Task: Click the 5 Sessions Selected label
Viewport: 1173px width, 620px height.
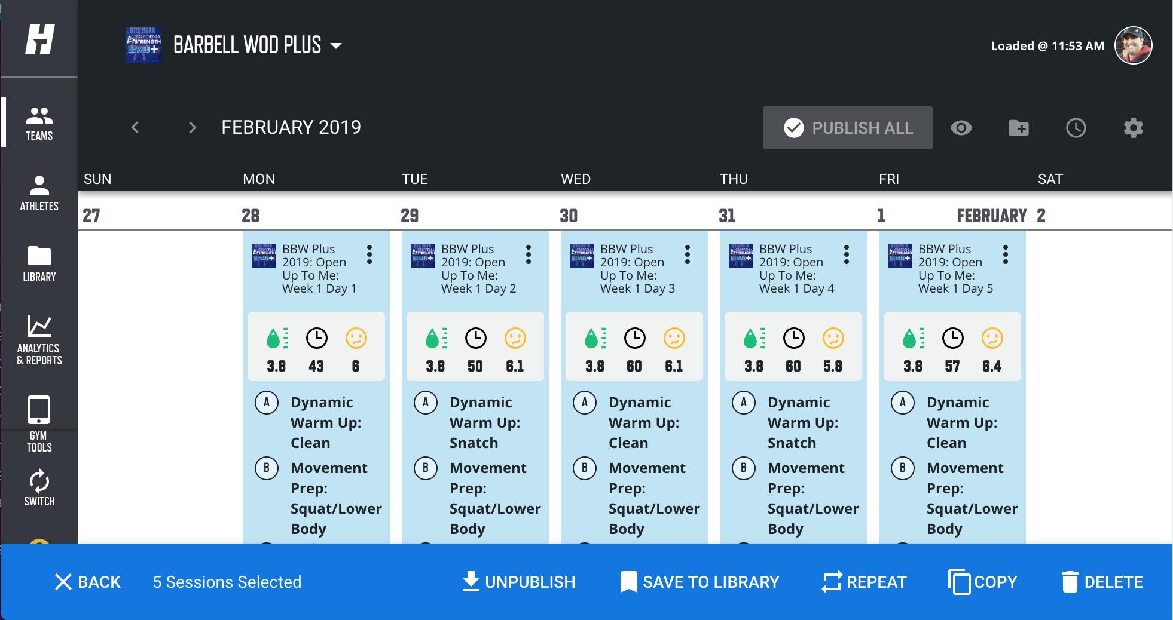Action: tap(227, 582)
